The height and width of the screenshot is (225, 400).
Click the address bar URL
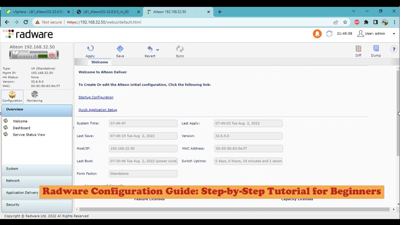(104, 22)
